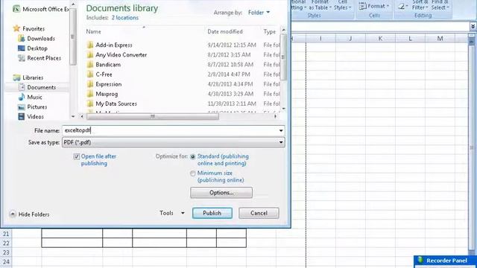The height and width of the screenshot is (268, 477).
Task: Click the Music library icon
Action: [22, 97]
